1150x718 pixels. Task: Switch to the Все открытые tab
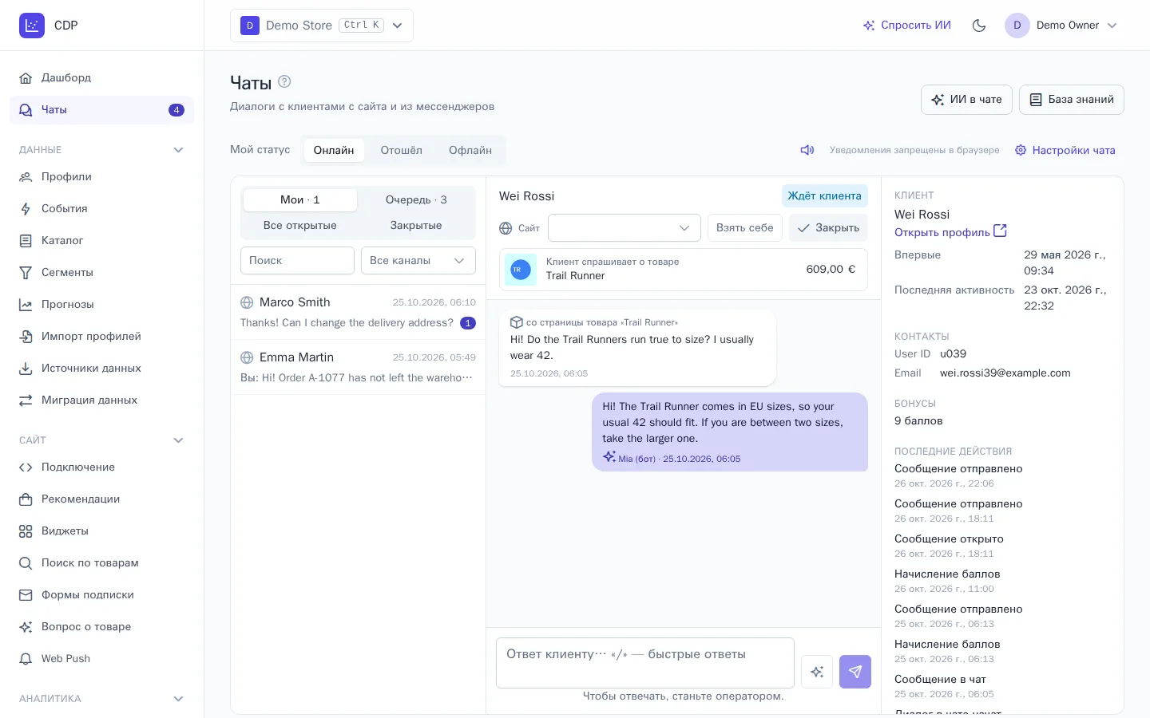coord(300,225)
